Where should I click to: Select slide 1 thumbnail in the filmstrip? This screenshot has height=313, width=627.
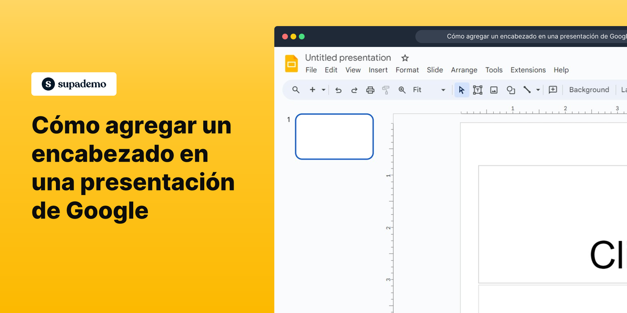point(334,136)
